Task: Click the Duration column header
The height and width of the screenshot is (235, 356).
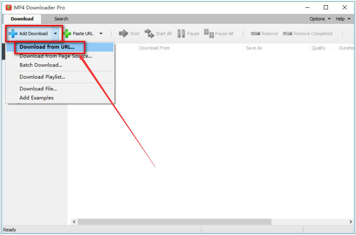Action: pos(346,48)
